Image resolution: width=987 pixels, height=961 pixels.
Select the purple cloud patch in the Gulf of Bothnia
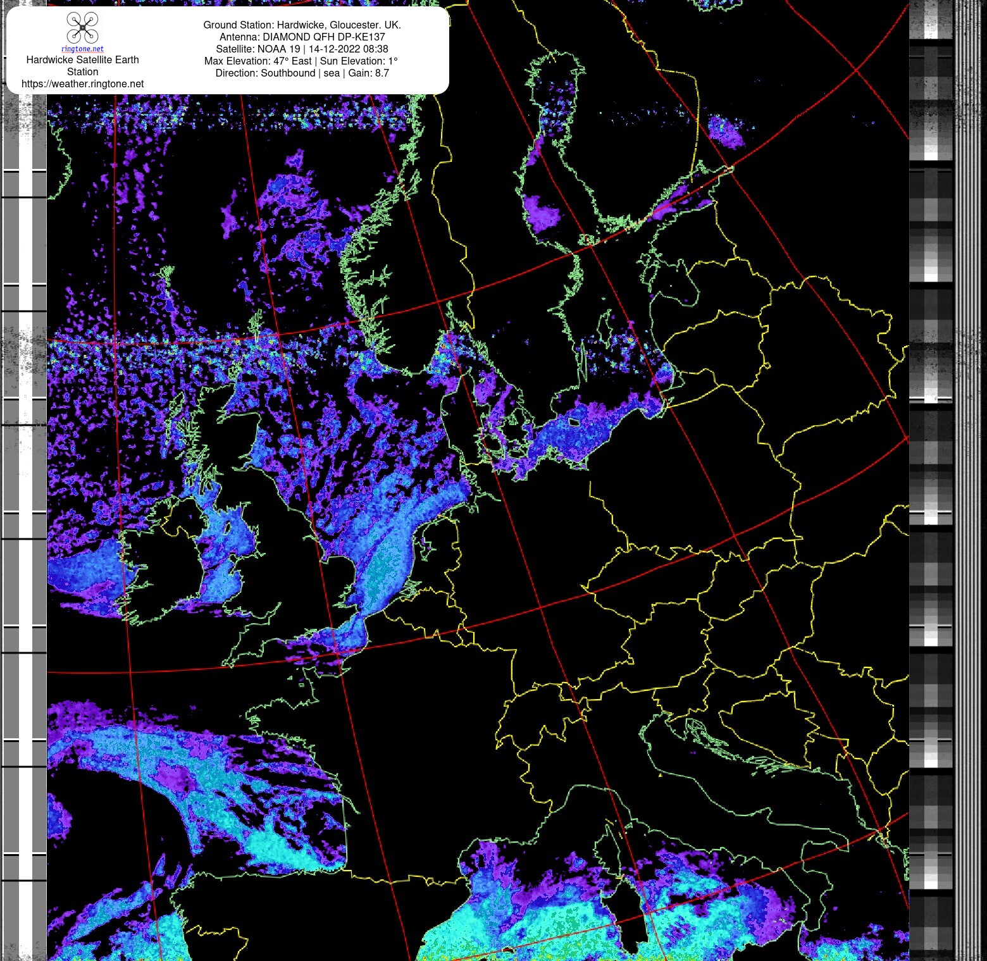coord(542,213)
